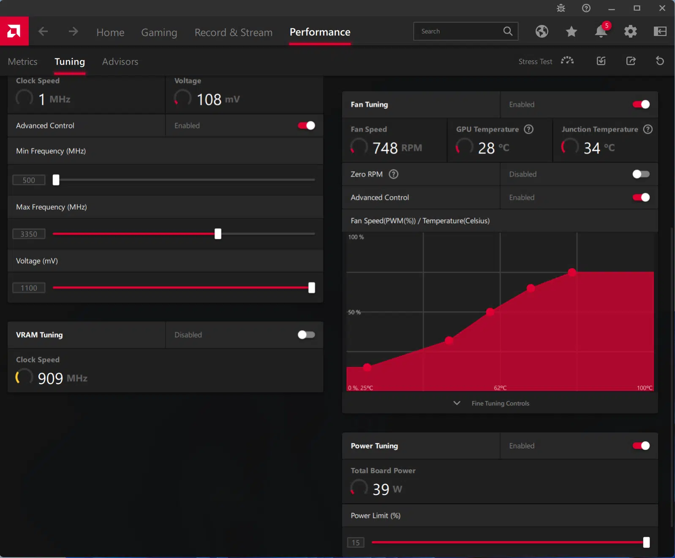Show help for Junction Temperature
The image size is (675, 558).
pos(648,129)
